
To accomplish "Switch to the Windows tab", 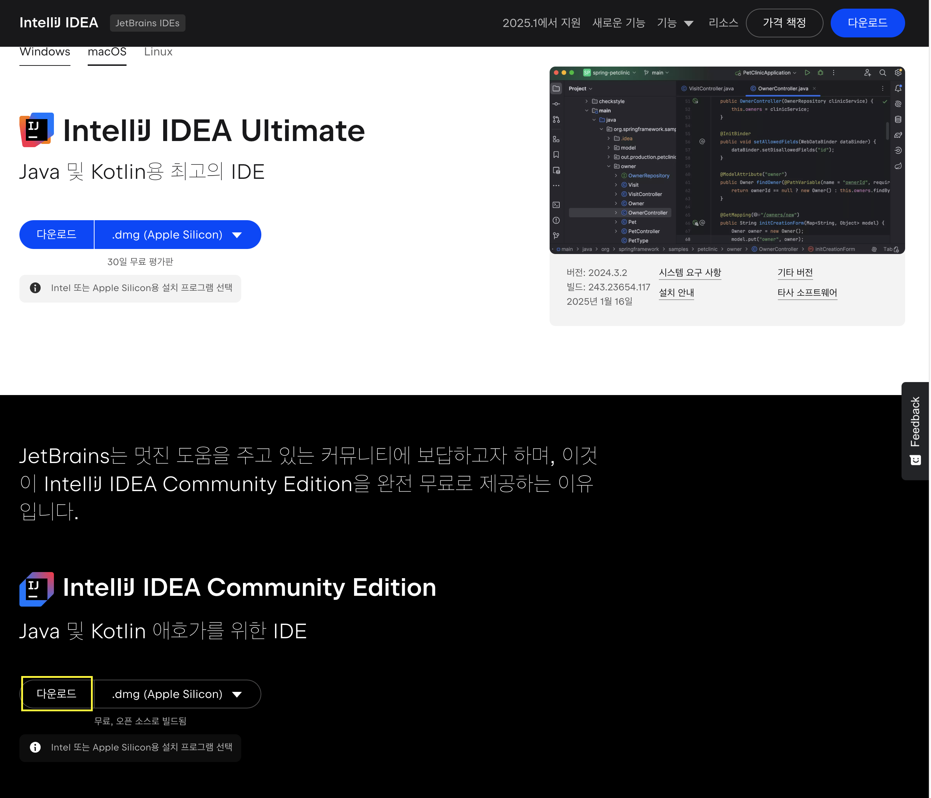I will tap(45, 52).
